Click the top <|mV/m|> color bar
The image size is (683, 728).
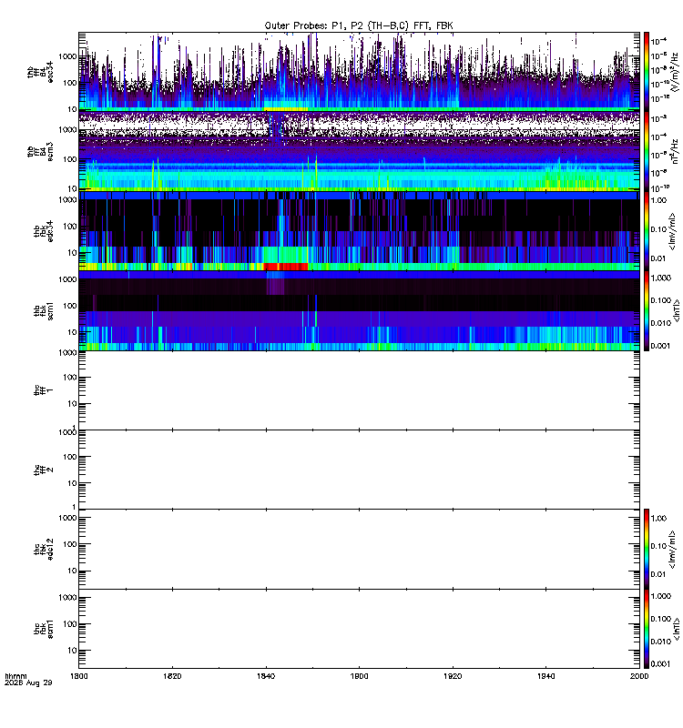[647, 231]
